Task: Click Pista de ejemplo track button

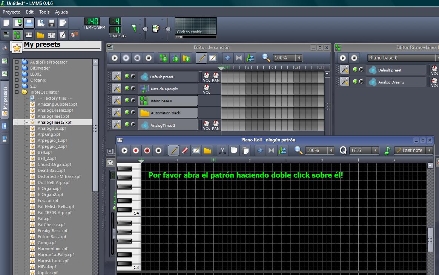Action: [168, 89]
